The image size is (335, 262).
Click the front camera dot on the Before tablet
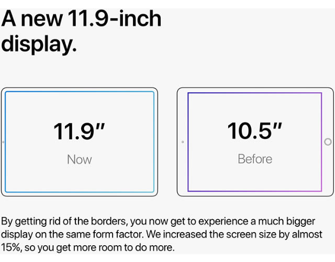(182, 142)
